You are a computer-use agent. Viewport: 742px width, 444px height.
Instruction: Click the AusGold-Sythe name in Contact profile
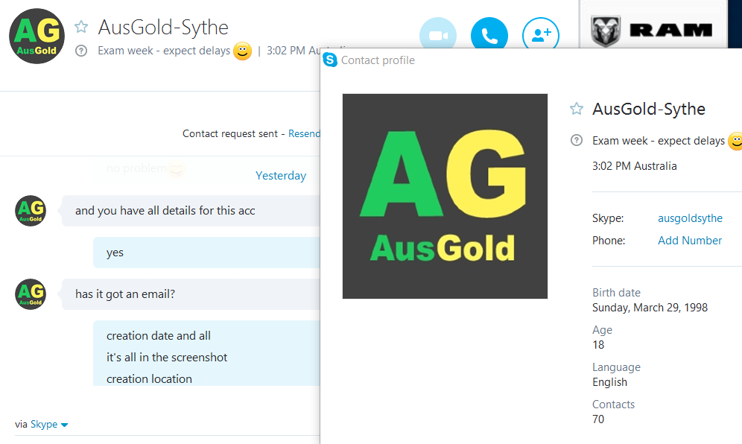coord(649,110)
